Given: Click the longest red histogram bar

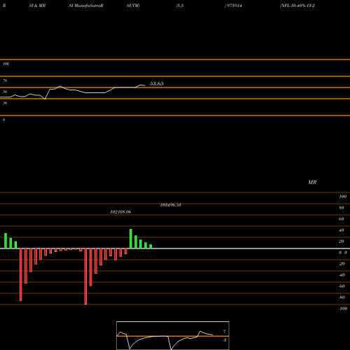Looking at the screenshot, I should pos(85,276).
